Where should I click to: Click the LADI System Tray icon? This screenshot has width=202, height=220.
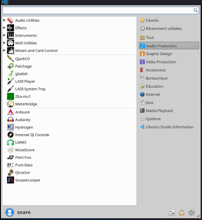(x=10, y=89)
